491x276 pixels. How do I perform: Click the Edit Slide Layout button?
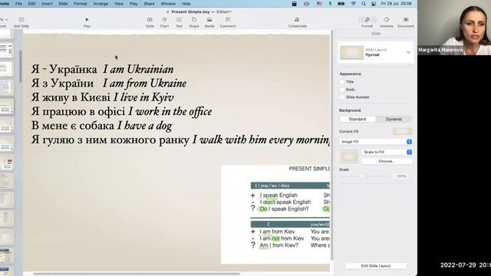(376, 266)
